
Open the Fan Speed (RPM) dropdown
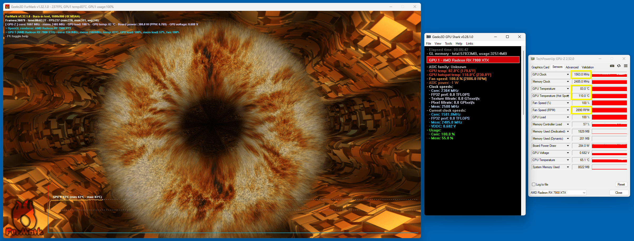(568, 110)
